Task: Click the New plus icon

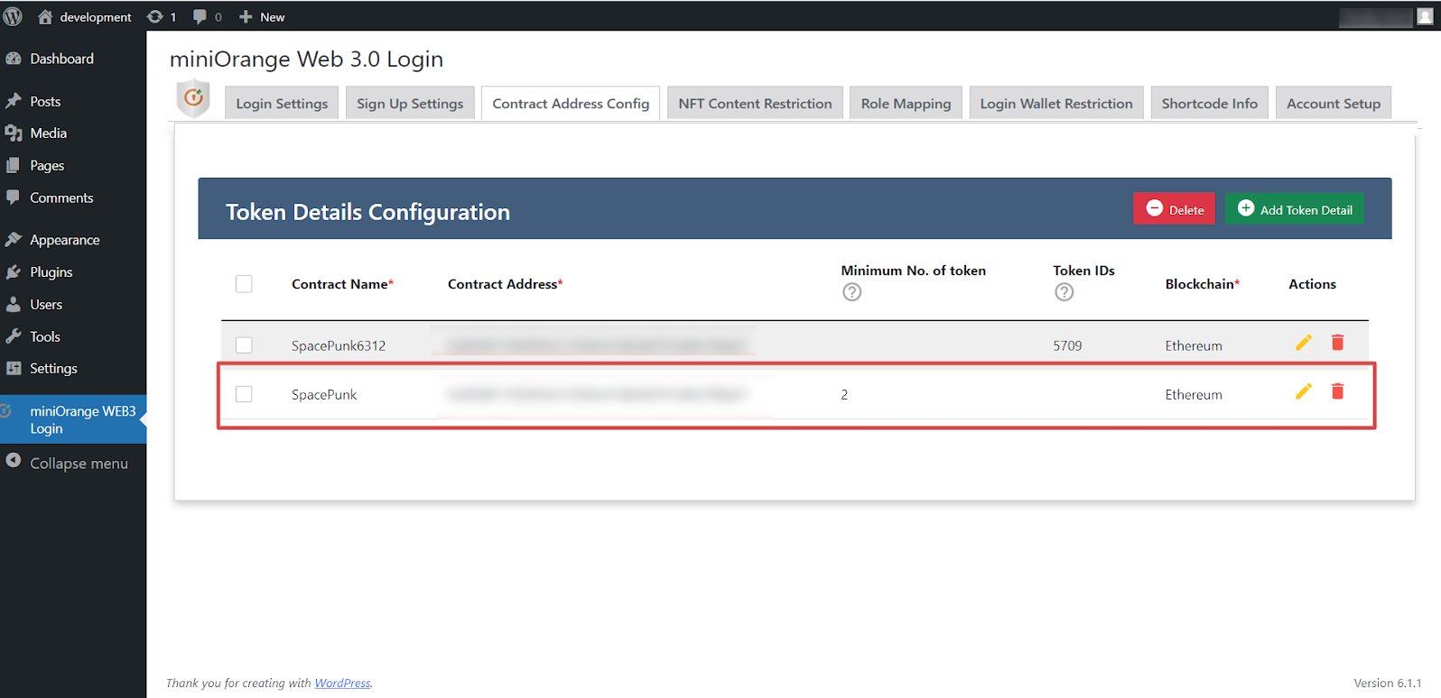Action: (x=246, y=16)
